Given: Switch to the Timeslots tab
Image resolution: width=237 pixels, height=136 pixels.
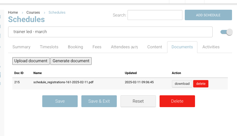Looking at the screenshot, I should click(49, 47).
